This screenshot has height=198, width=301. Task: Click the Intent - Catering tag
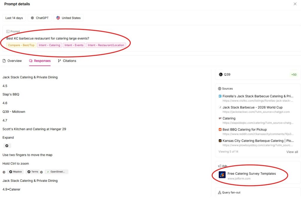49,45
